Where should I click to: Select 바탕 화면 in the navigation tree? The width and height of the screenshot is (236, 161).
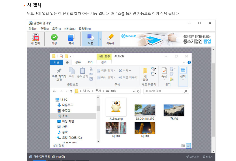click(x=65, y=121)
